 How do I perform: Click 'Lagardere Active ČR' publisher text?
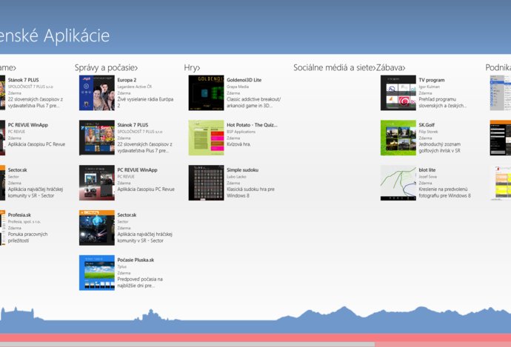coord(135,87)
